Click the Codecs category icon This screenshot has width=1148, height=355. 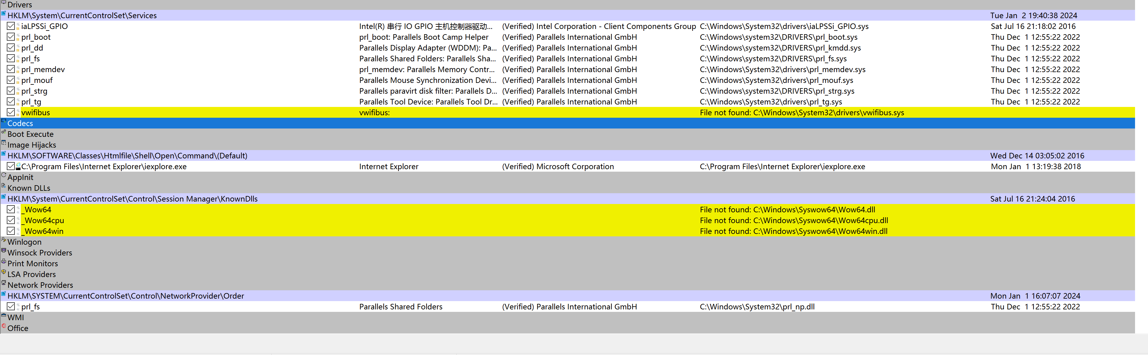[x=4, y=121]
